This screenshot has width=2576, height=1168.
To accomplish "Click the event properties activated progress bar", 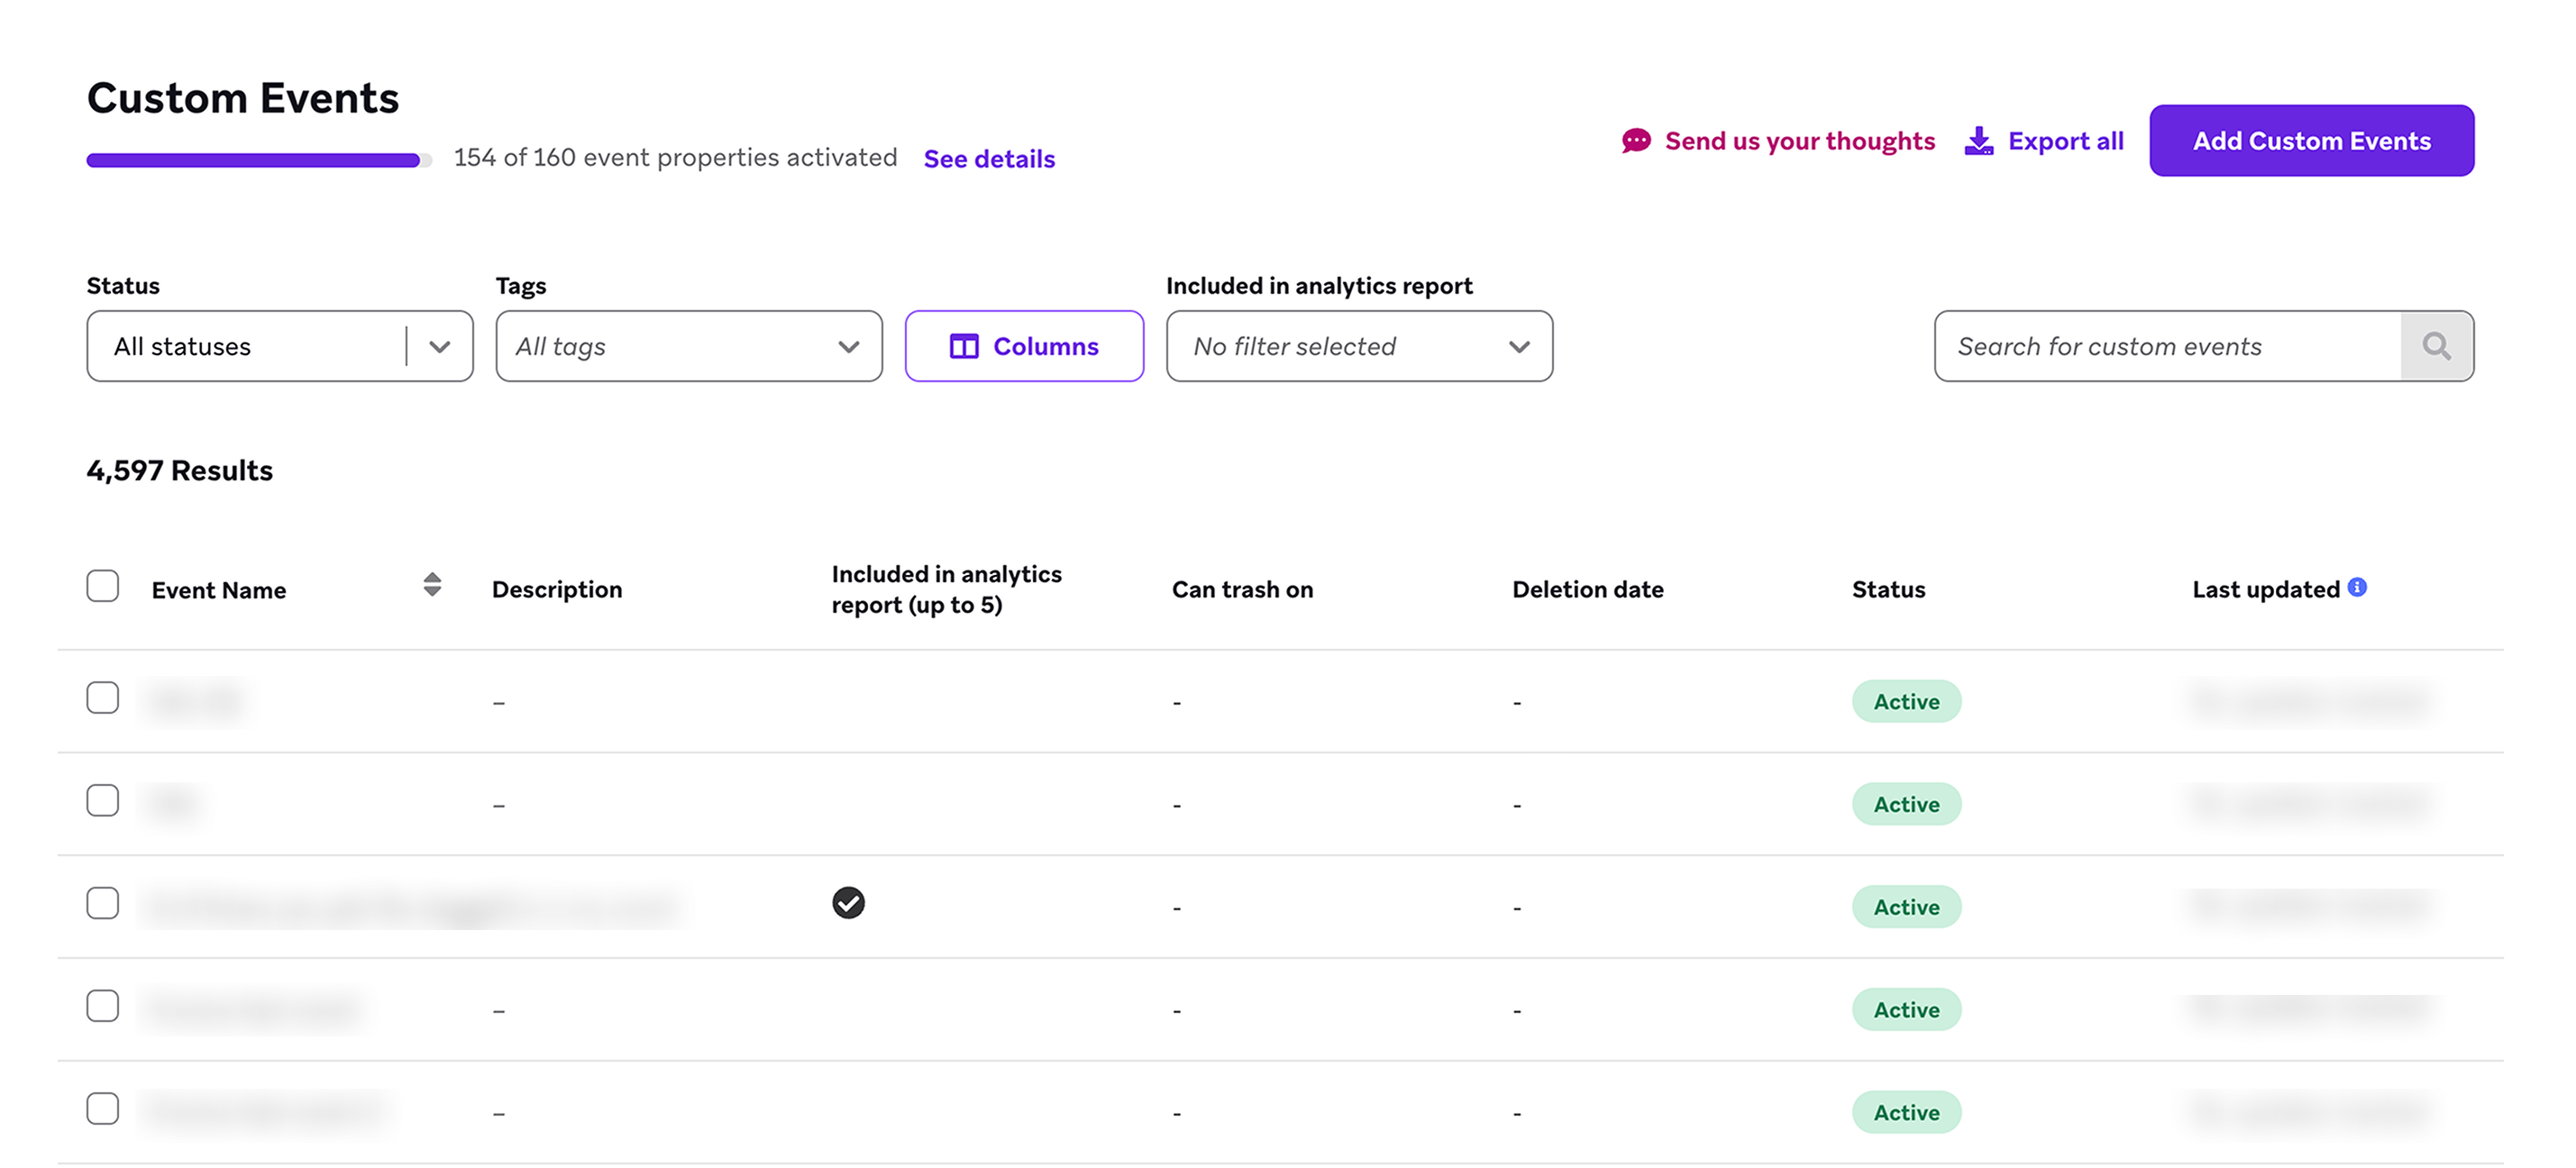I will coord(259,160).
